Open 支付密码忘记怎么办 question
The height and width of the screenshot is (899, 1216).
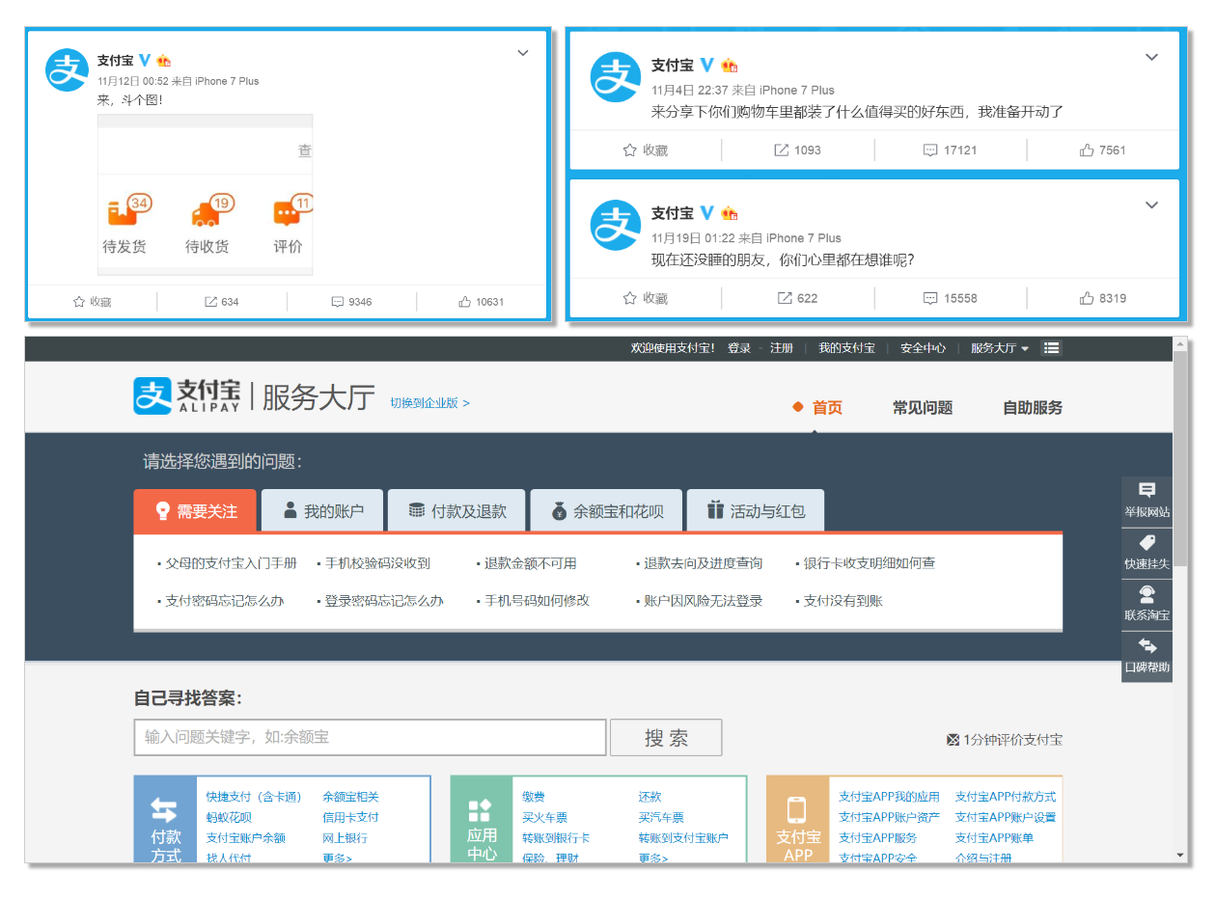click(224, 601)
